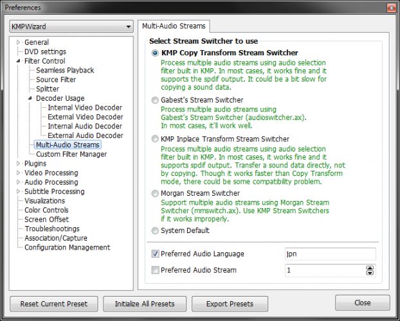Select Association/Capture tree item

(56, 238)
